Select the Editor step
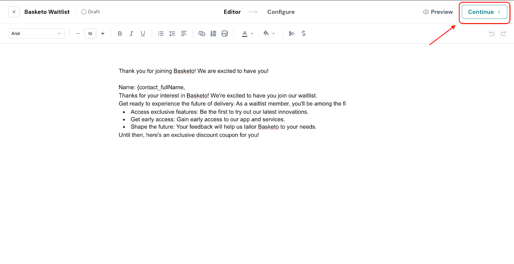 coord(232,12)
